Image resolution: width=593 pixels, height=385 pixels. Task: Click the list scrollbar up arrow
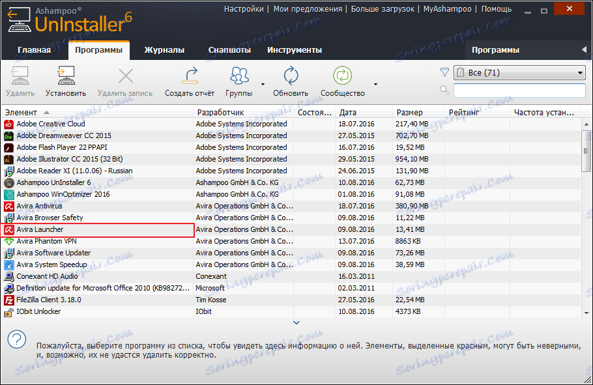coord(586,124)
